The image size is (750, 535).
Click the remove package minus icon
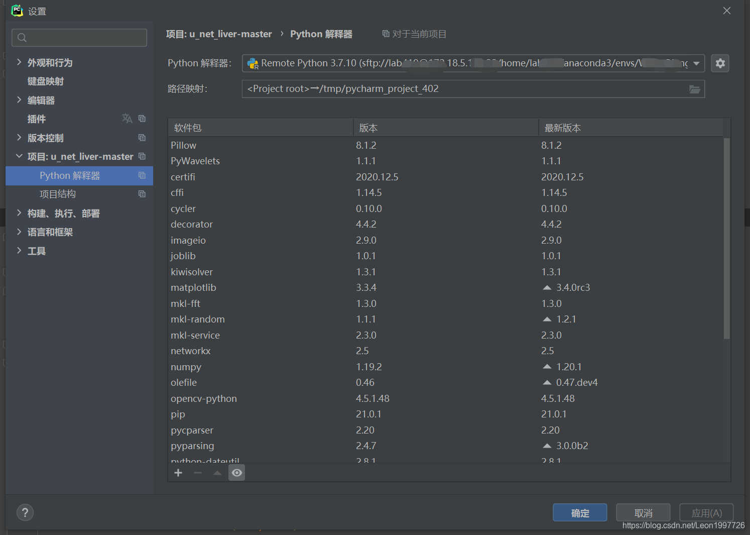pos(198,473)
